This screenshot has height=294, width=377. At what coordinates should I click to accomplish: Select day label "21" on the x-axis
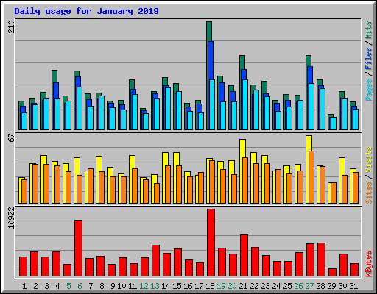[243, 286]
